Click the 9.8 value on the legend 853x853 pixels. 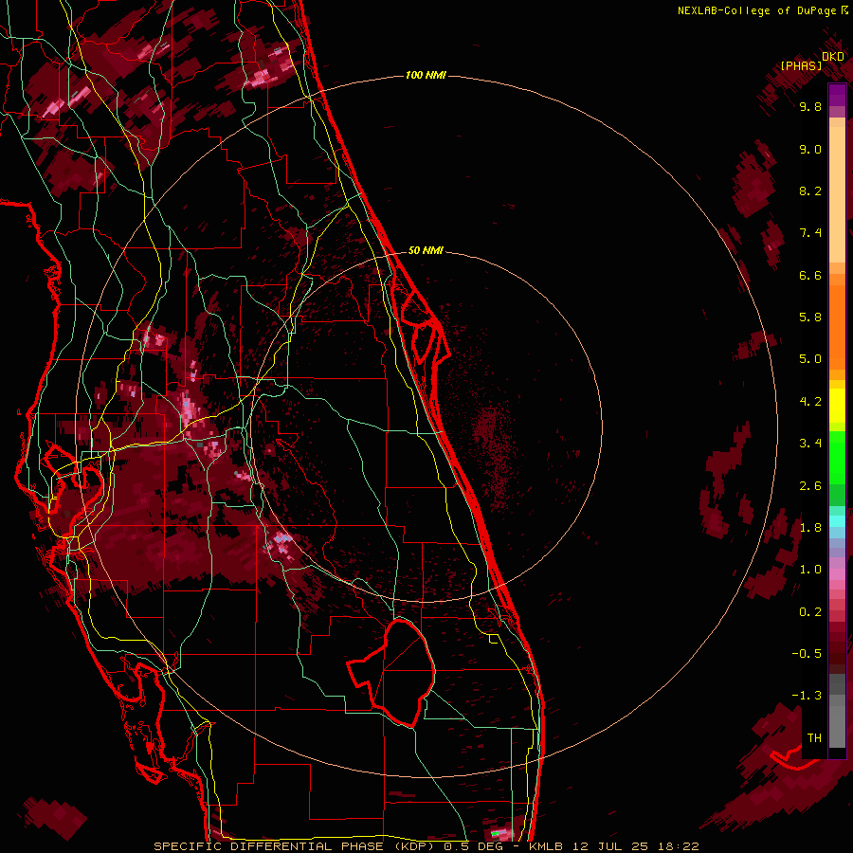pyautogui.click(x=810, y=106)
